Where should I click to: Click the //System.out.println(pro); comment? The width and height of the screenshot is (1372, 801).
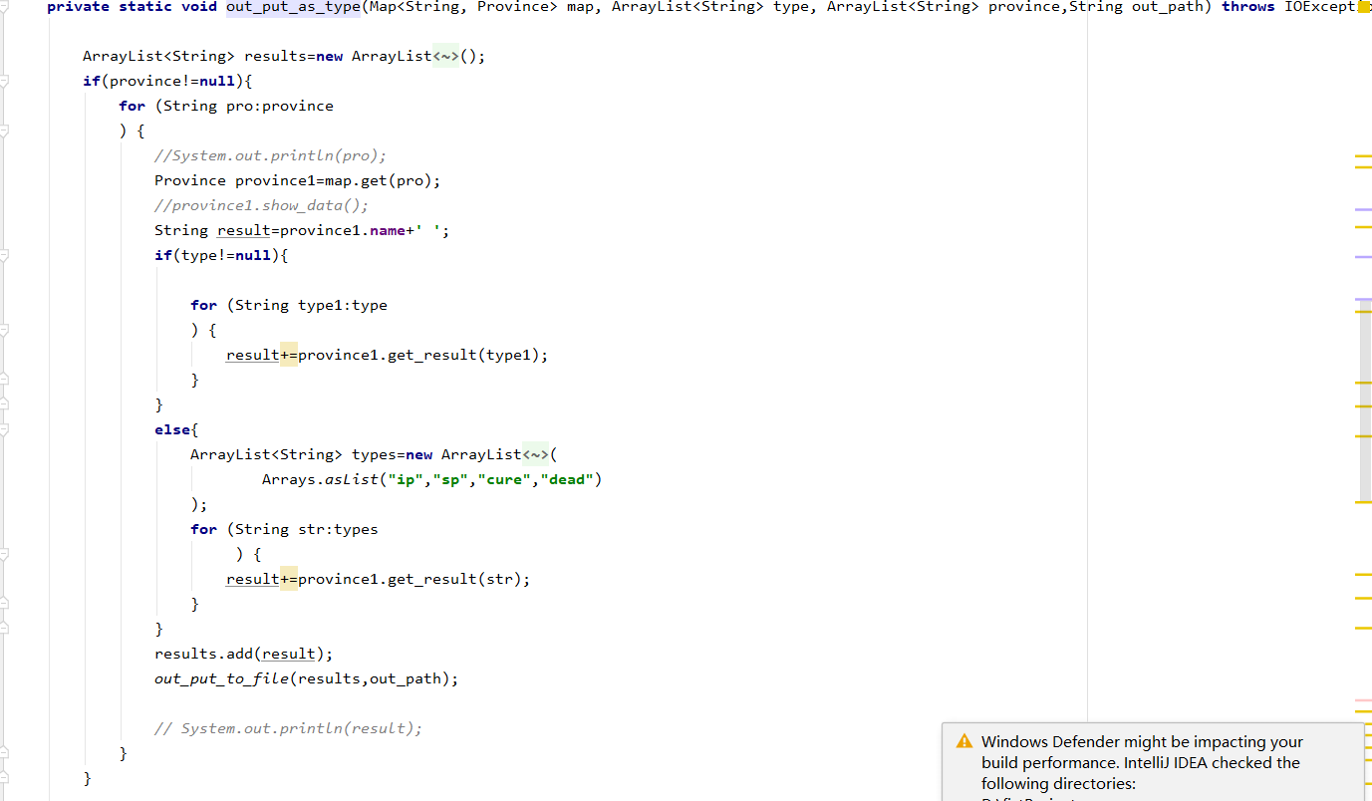(x=270, y=155)
